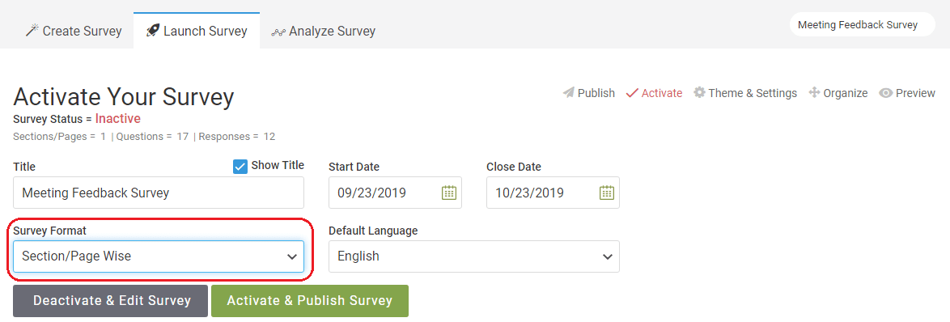Expand the Survey Format dropdown
The width and height of the screenshot is (950, 322).
[x=159, y=256]
